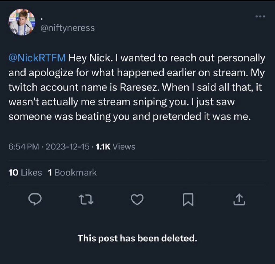Click the reply speech bubble icon
This screenshot has width=275, height=264.
(x=35, y=200)
